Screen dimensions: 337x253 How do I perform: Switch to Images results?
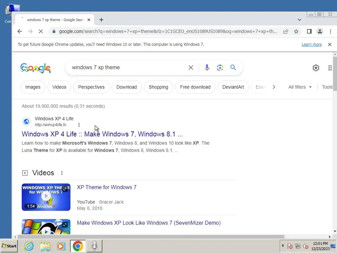click(x=33, y=87)
